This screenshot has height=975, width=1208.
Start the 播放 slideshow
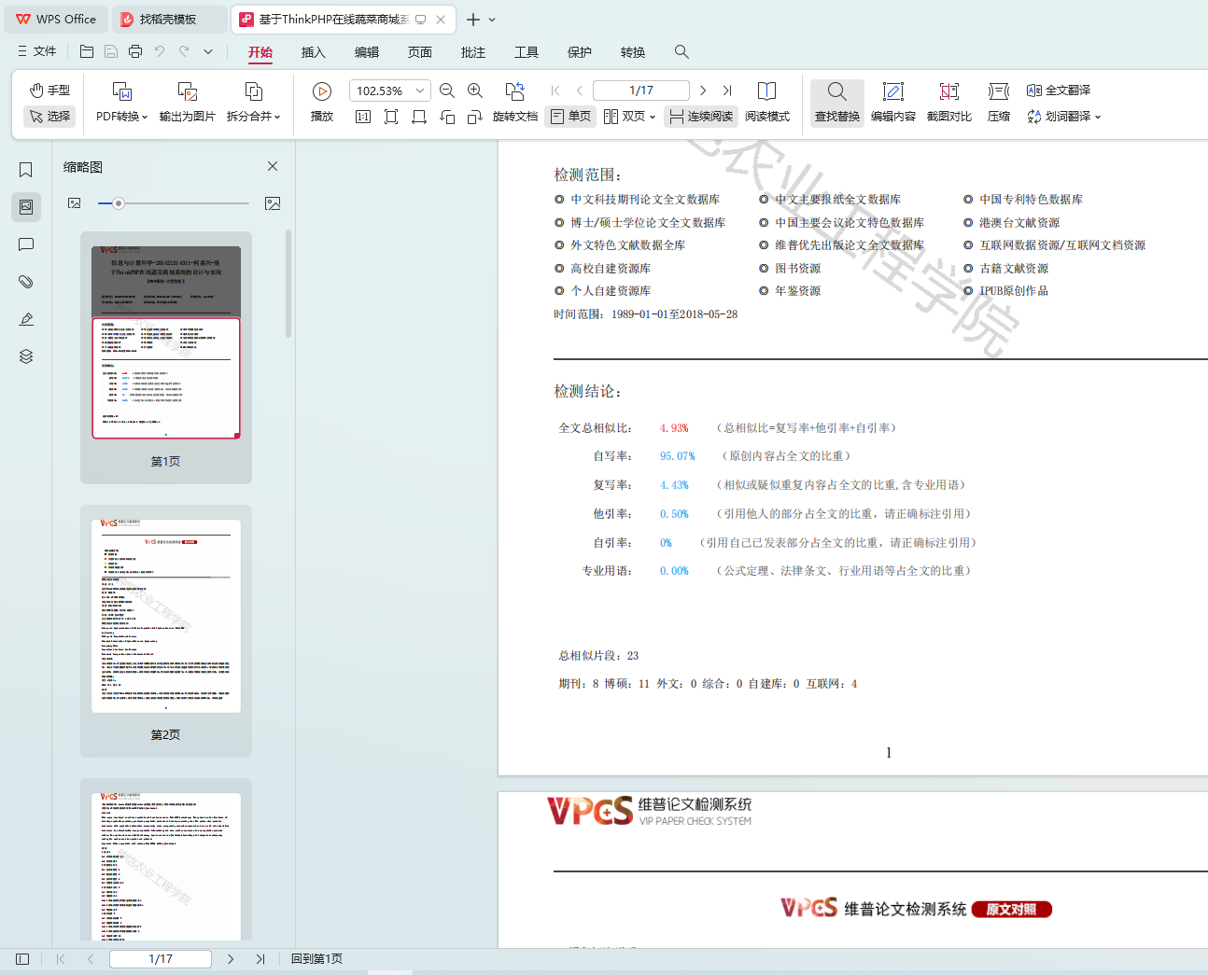[322, 102]
